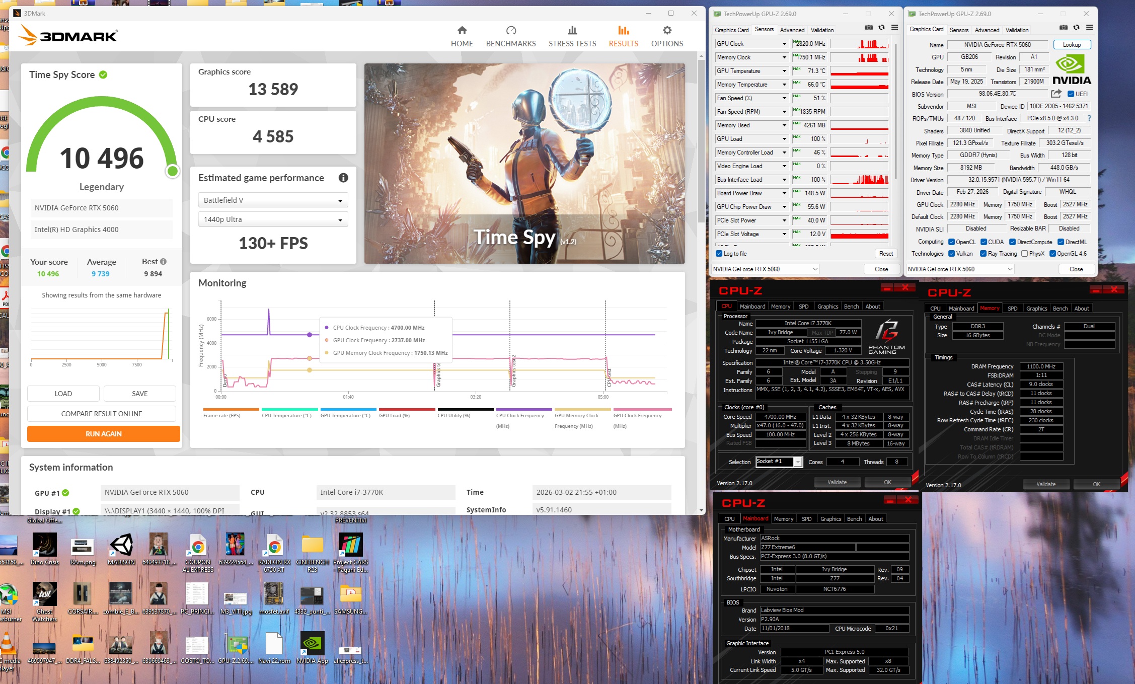
Task: Open the Benchmarks gauge icon in 3DMark
Action: coord(511,31)
